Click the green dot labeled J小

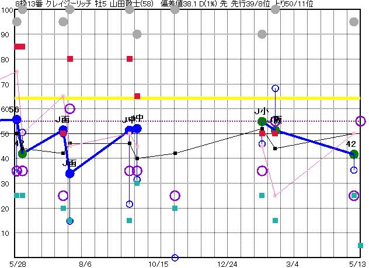[262, 121]
